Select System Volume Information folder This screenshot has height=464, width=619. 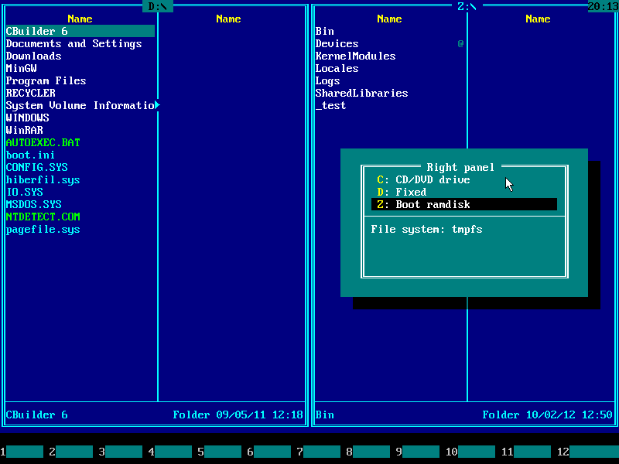[80, 105]
